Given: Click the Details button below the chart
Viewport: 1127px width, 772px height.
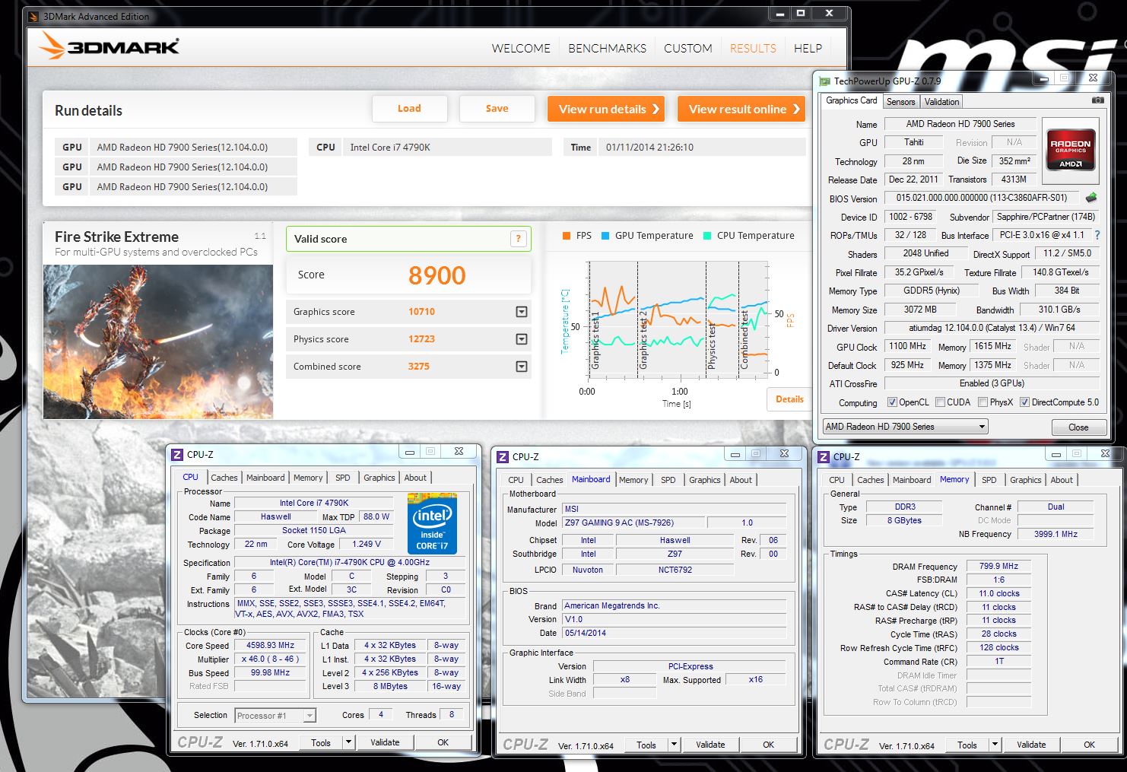Looking at the screenshot, I should [x=789, y=399].
